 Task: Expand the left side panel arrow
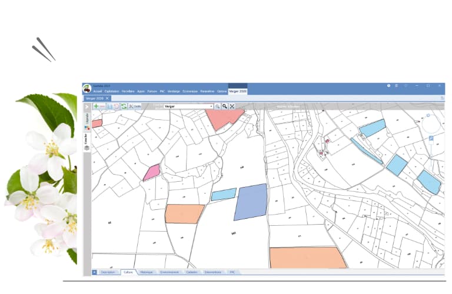(x=87, y=107)
